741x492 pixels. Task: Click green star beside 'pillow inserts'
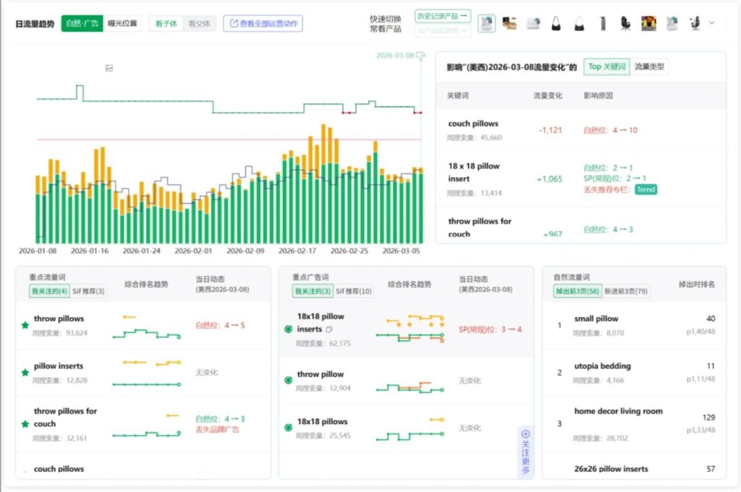pos(25,373)
